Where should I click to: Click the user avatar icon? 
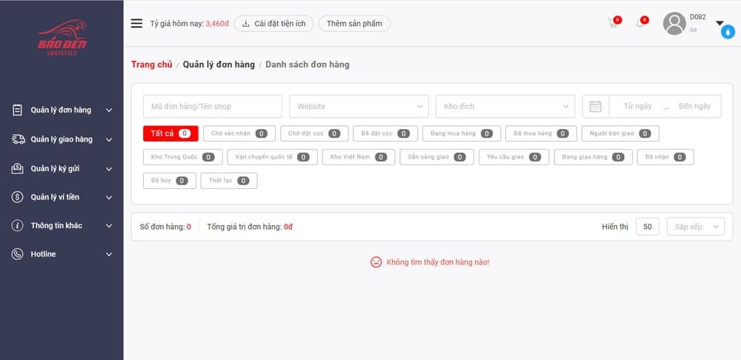coord(674,24)
